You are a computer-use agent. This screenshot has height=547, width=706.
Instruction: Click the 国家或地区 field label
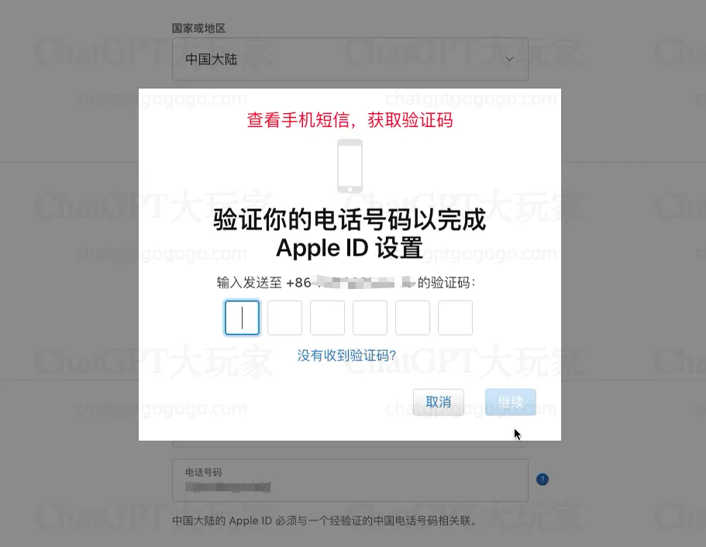(x=198, y=29)
